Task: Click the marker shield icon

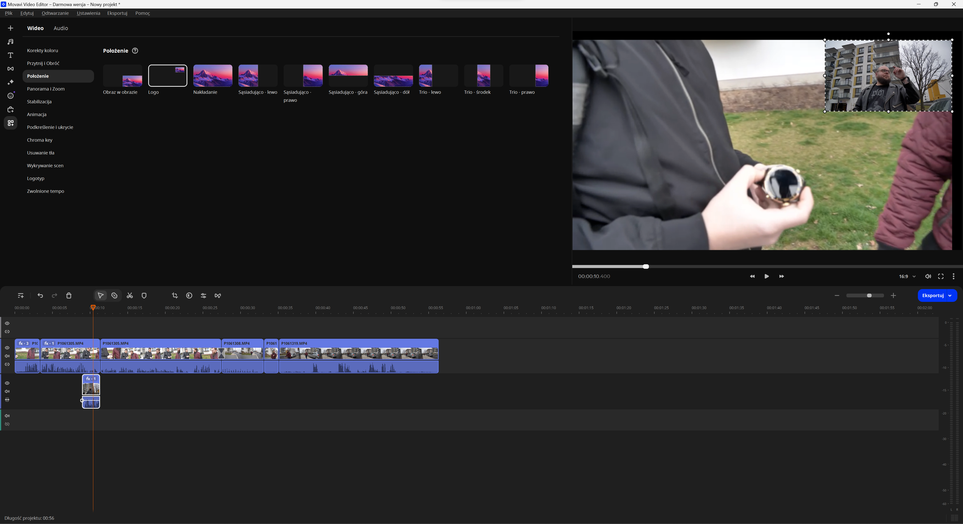Action: [x=144, y=296]
